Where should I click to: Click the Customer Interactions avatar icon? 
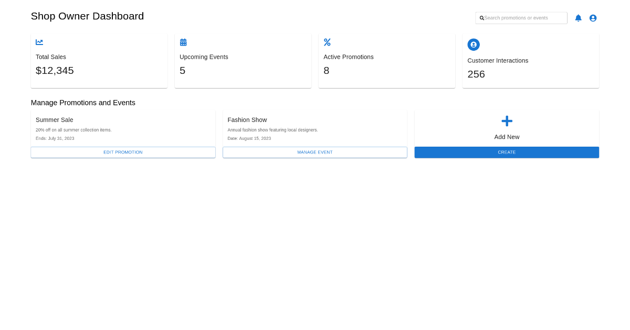tap(474, 45)
